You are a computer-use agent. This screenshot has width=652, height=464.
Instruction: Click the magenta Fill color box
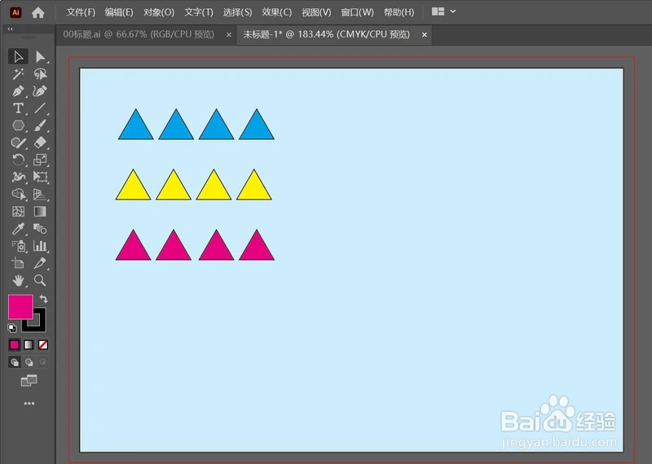point(20,307)
